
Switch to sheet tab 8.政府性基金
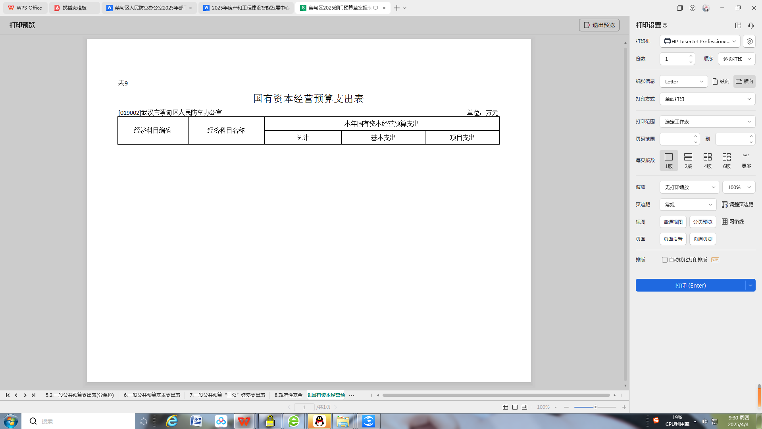pos(288,395)
